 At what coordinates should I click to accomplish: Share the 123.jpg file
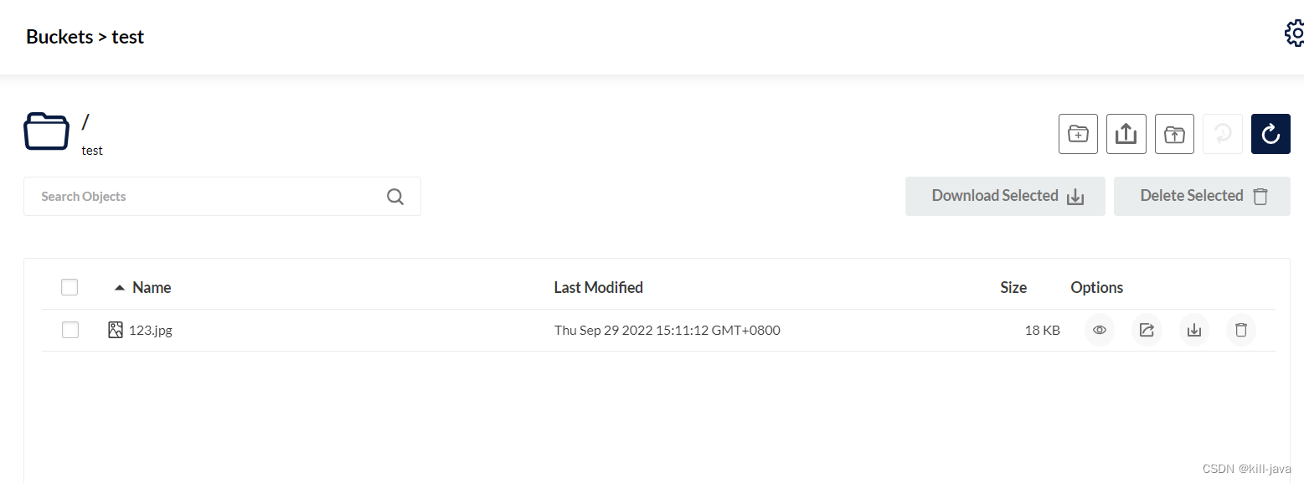(x=1147, y=330)
